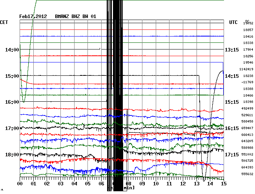This screenshot has width=255, height=194.
Task: Select the 16:00 CET time label
Action: (12, 102)
